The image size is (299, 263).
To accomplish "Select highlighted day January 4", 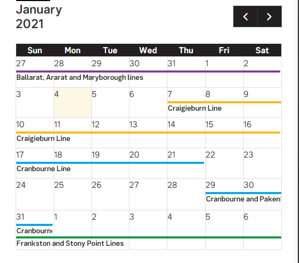I will (73, 102).
